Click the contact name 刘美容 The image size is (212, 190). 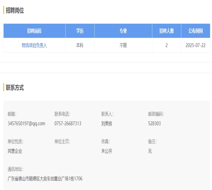[x=107, y=124]
